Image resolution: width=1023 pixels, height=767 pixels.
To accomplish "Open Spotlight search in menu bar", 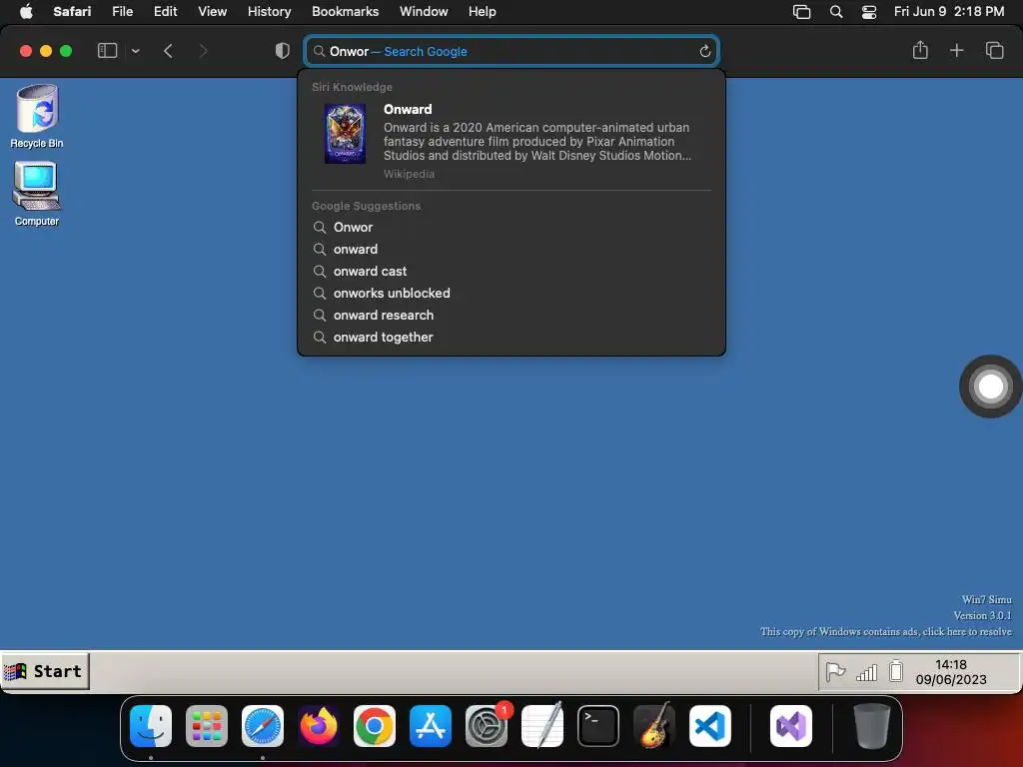I will coord(836,12).
